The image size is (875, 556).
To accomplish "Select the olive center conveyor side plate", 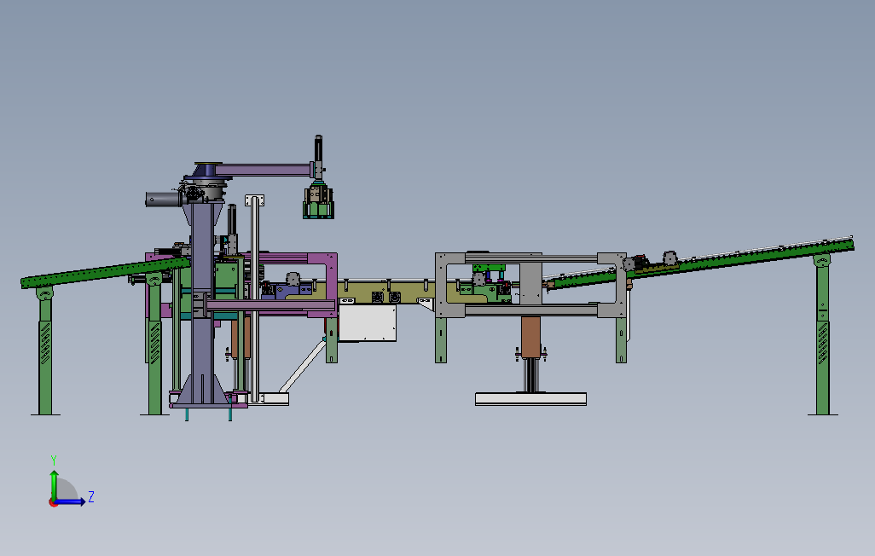I will click(x=385, y=292).
